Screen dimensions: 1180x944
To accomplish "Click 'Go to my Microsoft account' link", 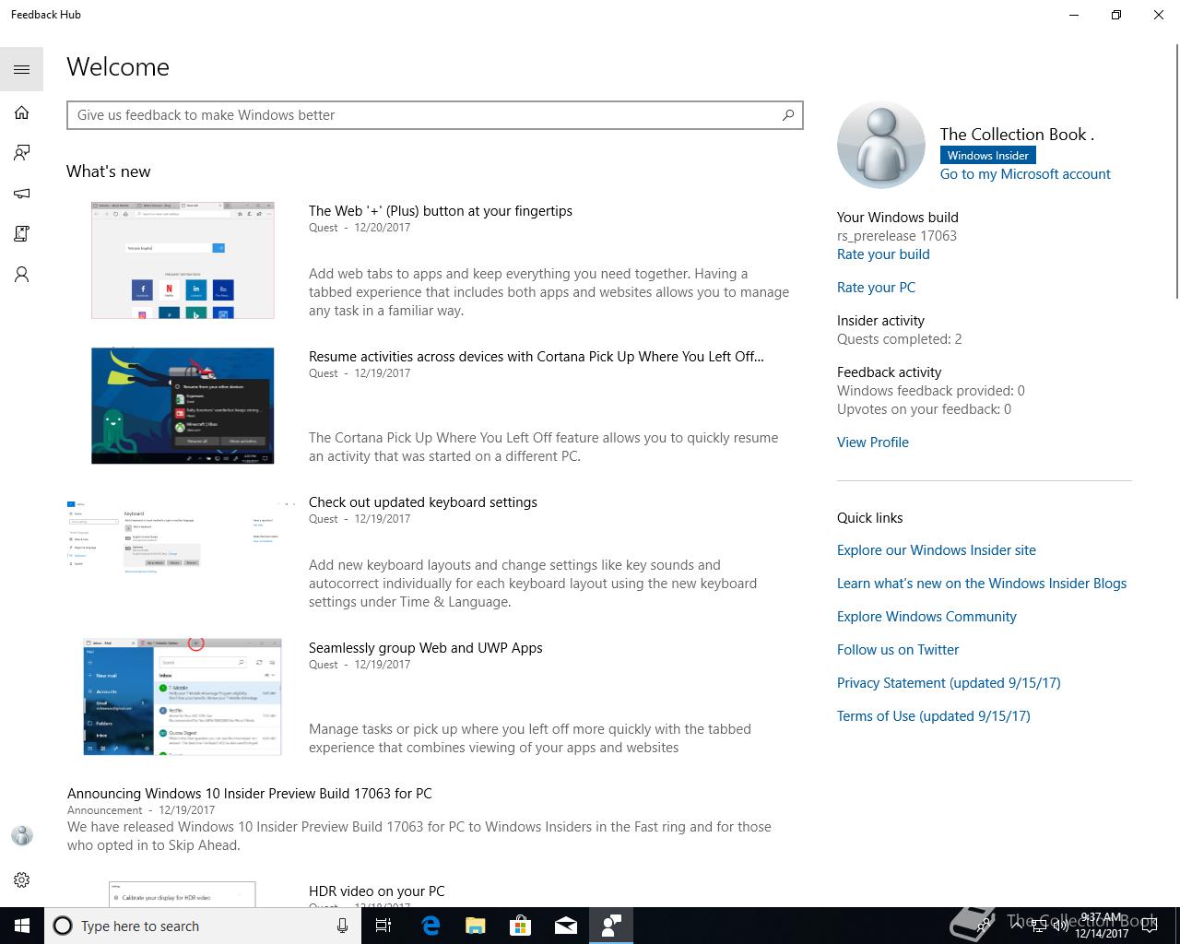I will pos(1025,174).
